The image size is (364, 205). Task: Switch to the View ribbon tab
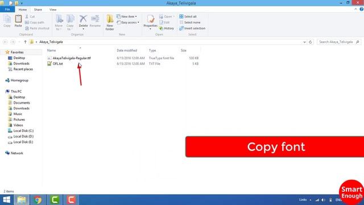click(x=53, y=10)
